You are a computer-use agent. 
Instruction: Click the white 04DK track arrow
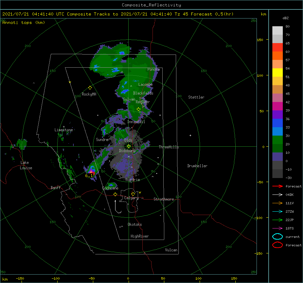277,195
